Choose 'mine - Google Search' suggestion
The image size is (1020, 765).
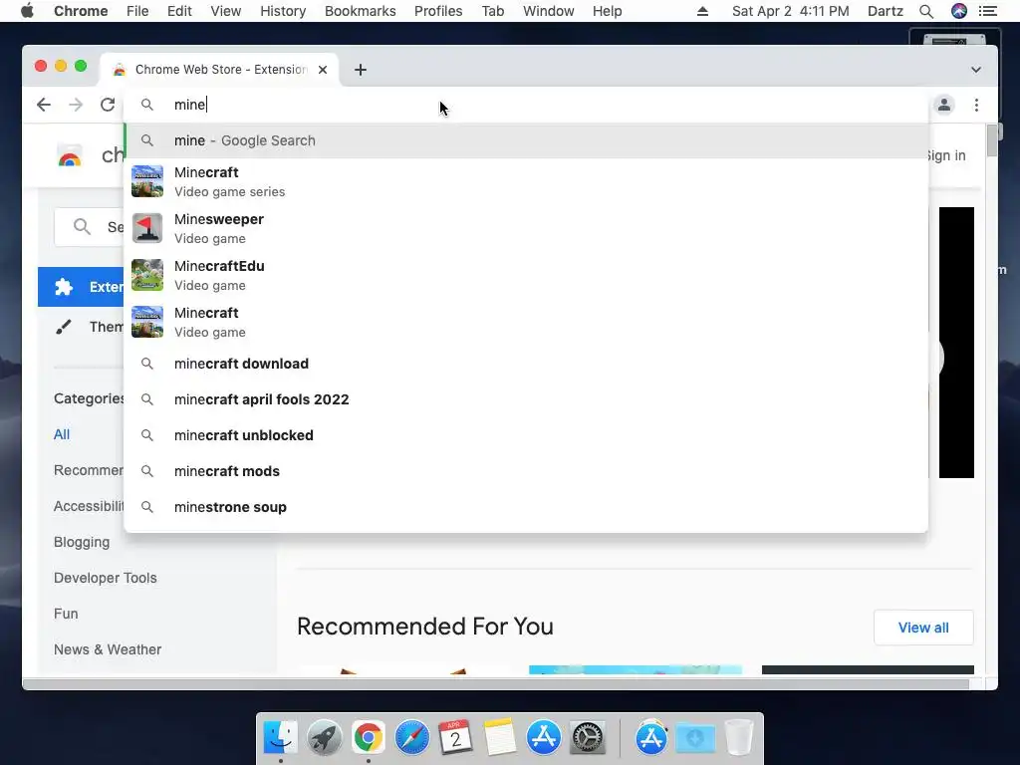click(x=526, y=140)
